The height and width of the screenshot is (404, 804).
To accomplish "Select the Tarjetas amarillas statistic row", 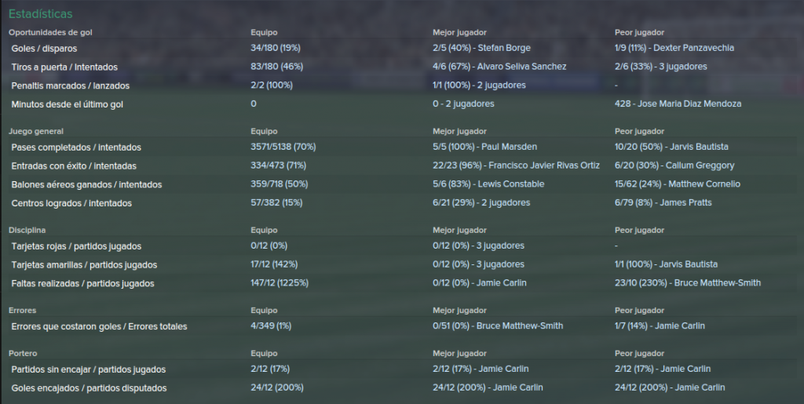I will (402, 264).
